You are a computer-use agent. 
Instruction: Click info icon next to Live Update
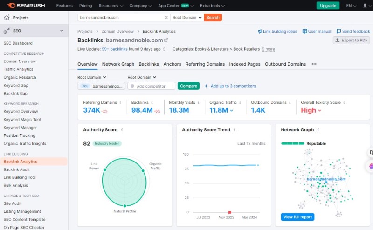tap(164, 49)
